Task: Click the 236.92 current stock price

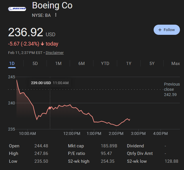Action: coord(26,32)
